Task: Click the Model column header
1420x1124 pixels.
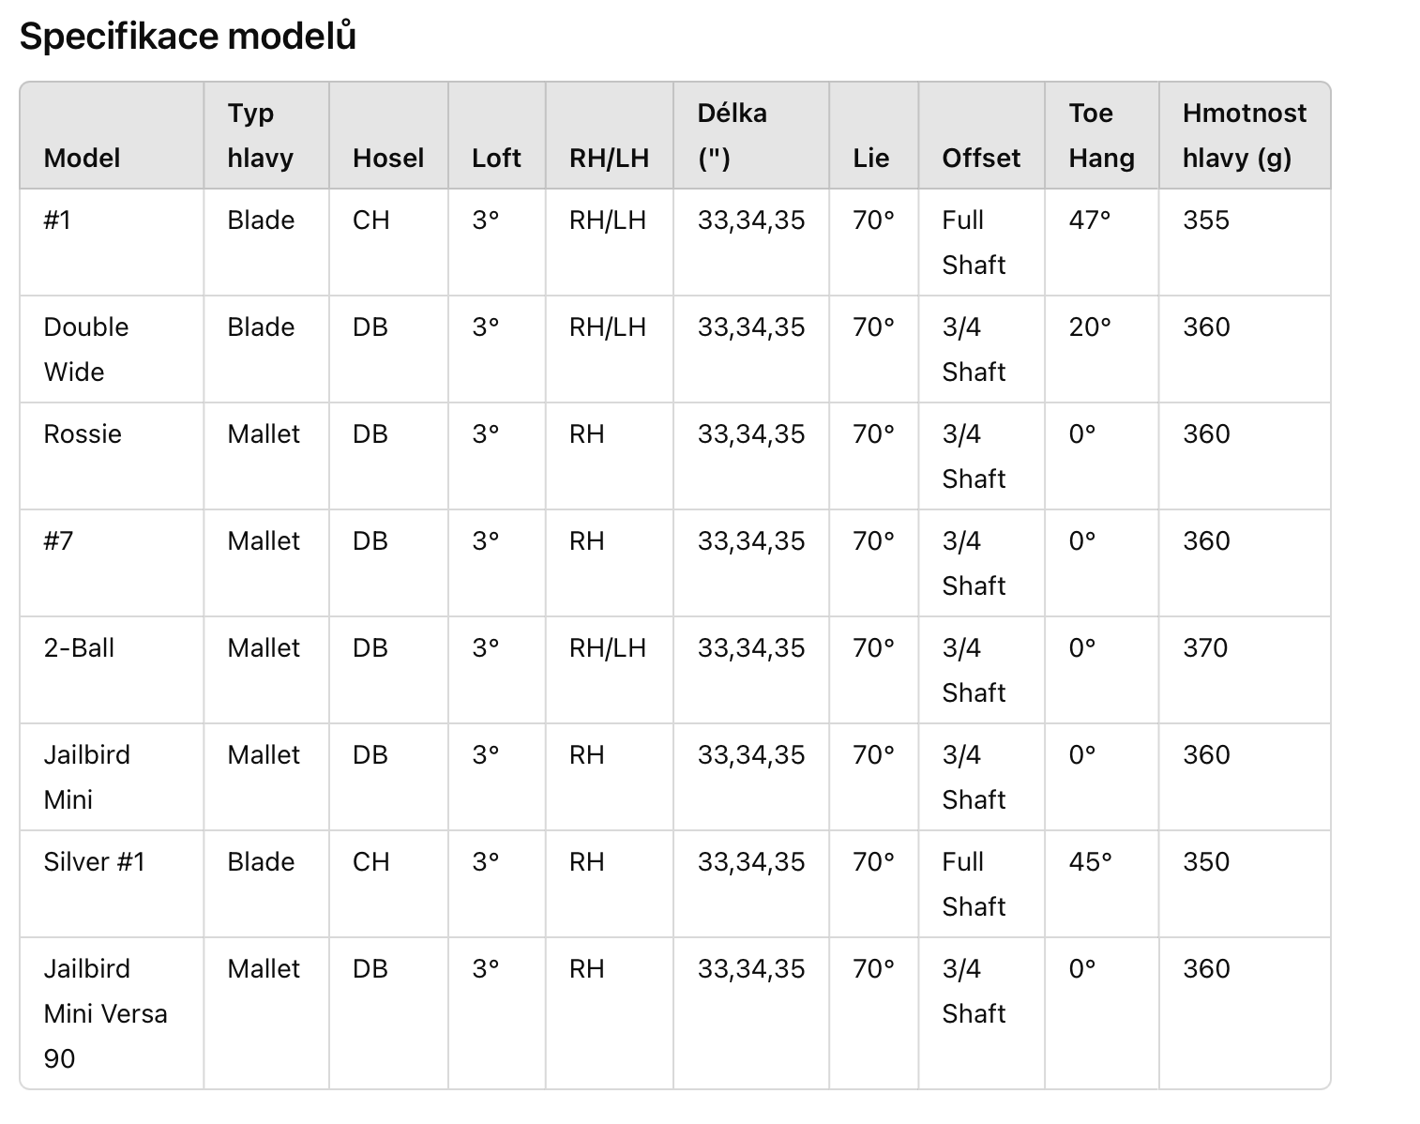Action: point(82,158)
